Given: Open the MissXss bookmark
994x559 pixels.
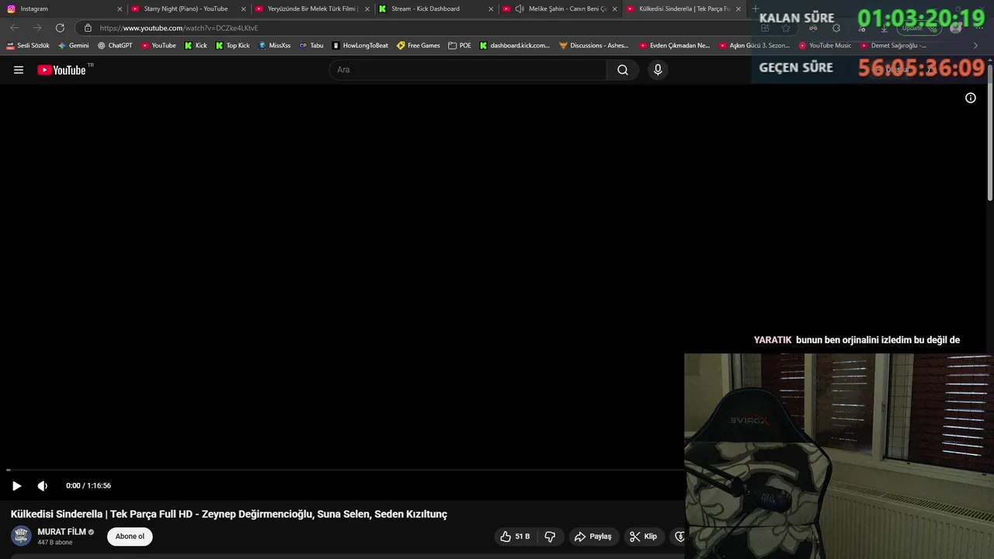Looking at the screenshot, I should pos(274,46).
